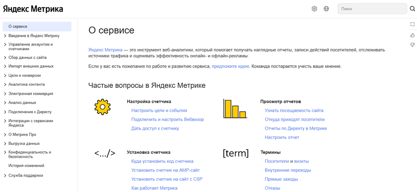Open the Посетители term link
This screenshot has height=192, width=417.
277,162
